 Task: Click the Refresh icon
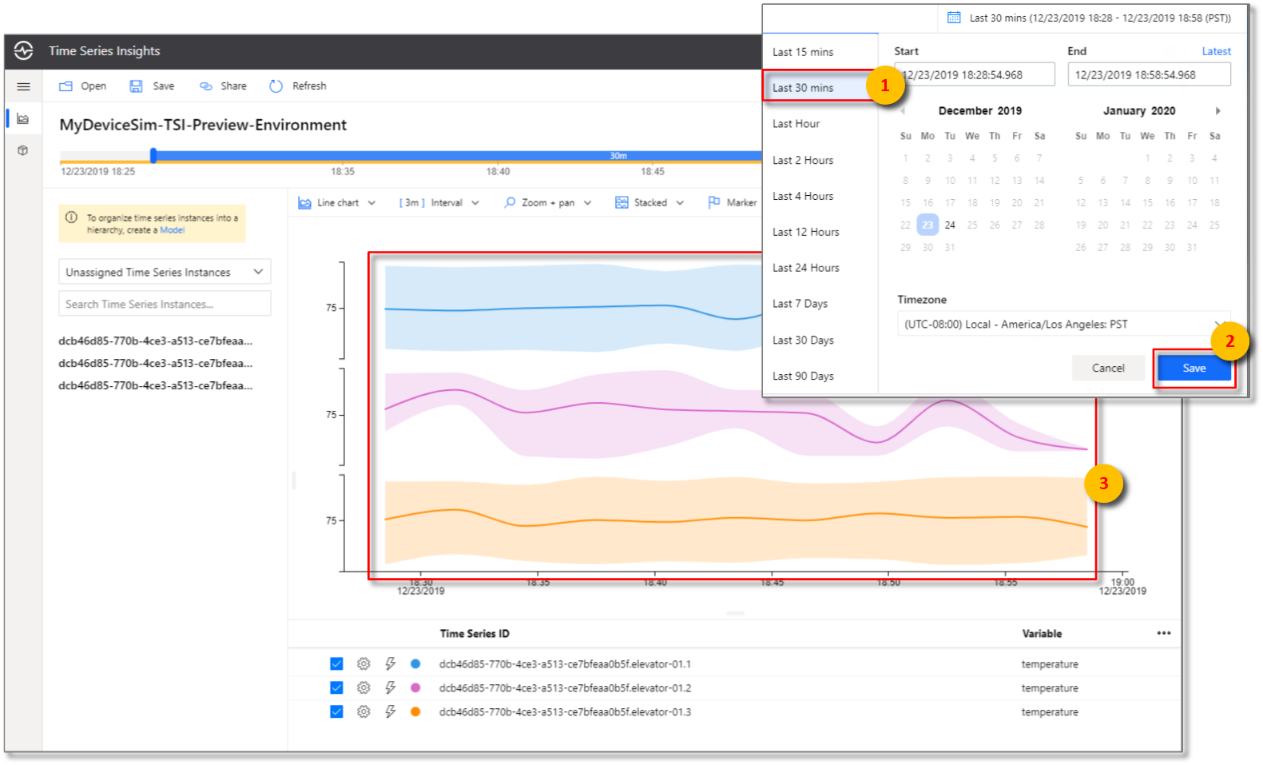coord(276,86)
